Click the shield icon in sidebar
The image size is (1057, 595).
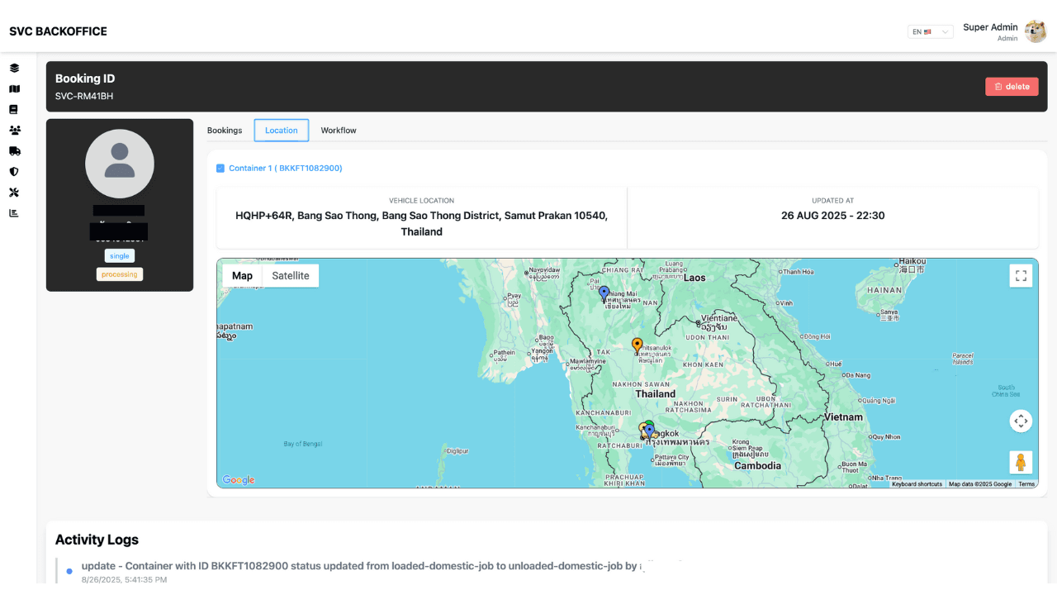coord(14,172)
